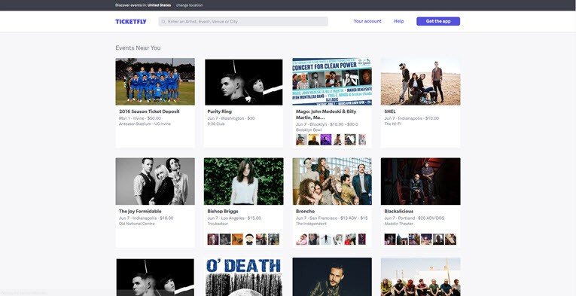Click first attendee avatar under Broncho
The image size is (576, 296).
point(301,239)
